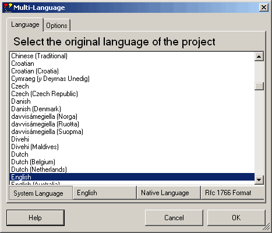272x233 pixels.
Task: Click the English display format button
Action: [105, 193]
